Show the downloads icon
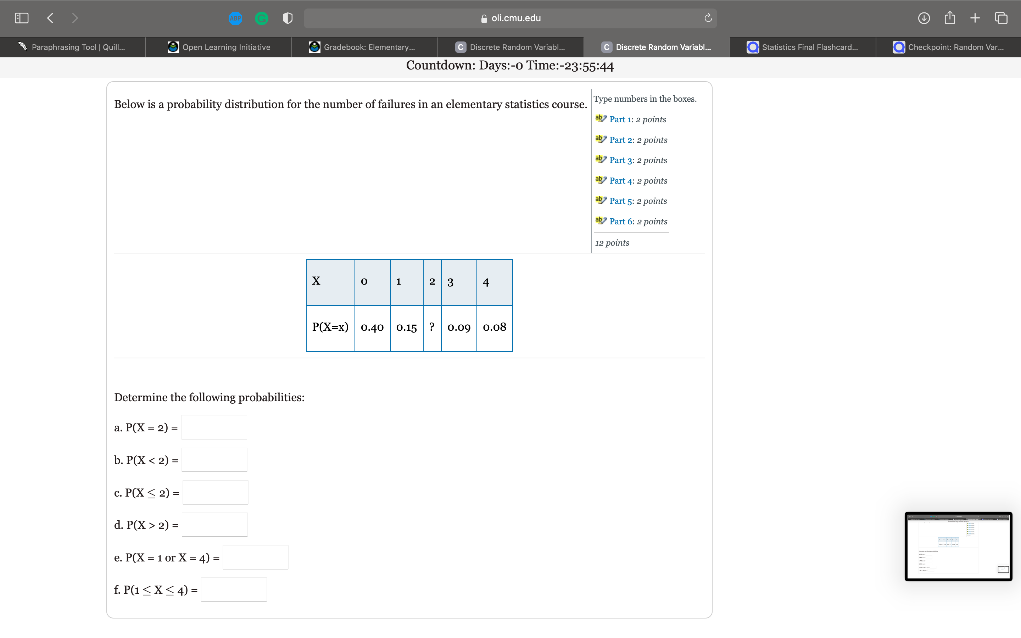This screenshot has width=1021, height=638. 924,18
